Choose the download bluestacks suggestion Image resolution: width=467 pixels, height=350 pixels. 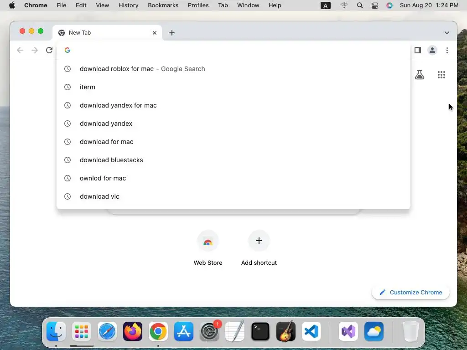pos(233,160)
